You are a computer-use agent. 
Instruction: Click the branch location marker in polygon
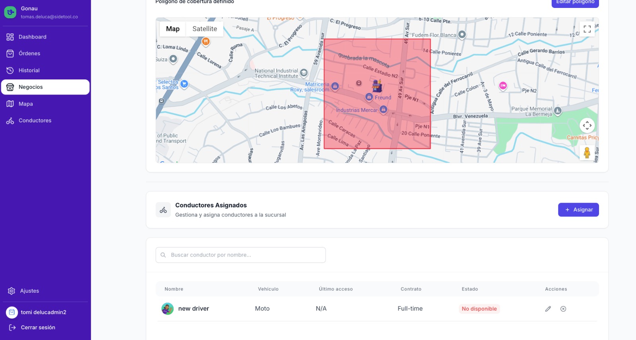tap(377, 85)
